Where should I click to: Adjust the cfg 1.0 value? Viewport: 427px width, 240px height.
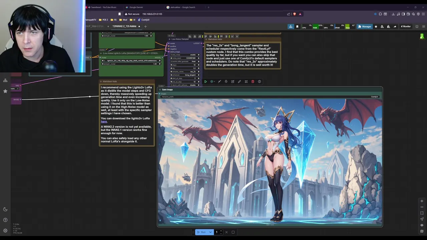pyautogui.click(x=185, y=68)
